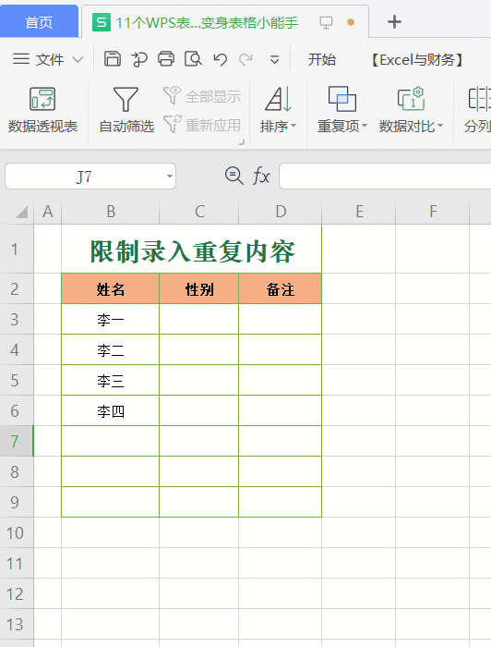Click the Name Box showing J7
The image size is (491, 647).
84,177
